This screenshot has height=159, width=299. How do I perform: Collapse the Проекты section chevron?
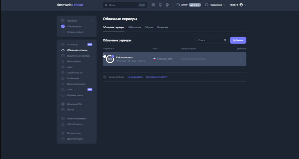tap(91, 21)
